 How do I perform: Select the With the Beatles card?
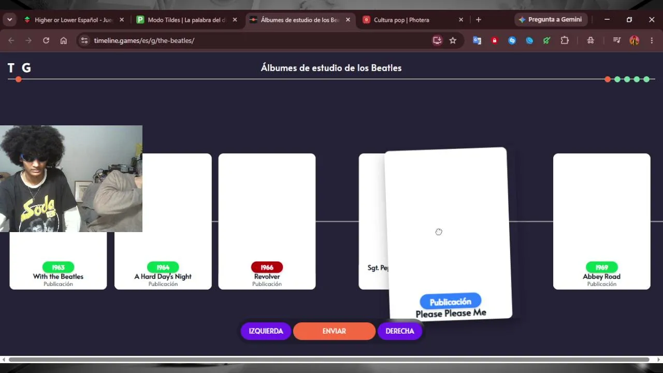click(x=58, y=260)
